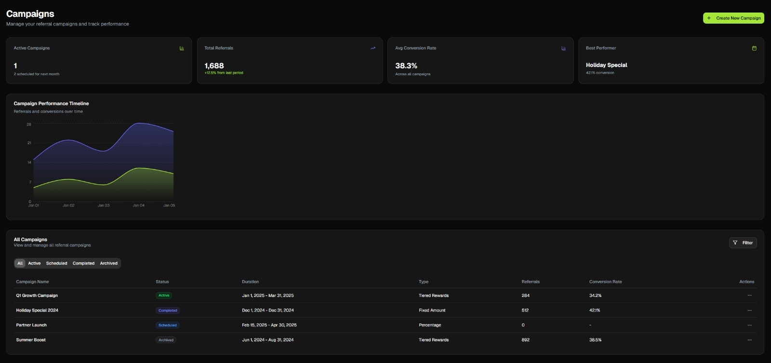Click the Duration column header
The image size is (771, 363).
[250, 282]
